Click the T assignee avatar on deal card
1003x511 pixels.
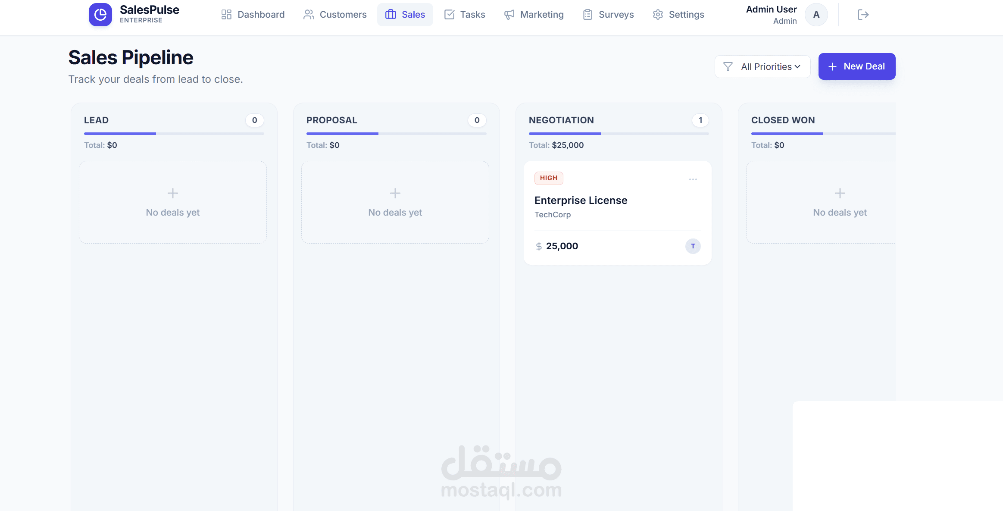coord(693,246)
